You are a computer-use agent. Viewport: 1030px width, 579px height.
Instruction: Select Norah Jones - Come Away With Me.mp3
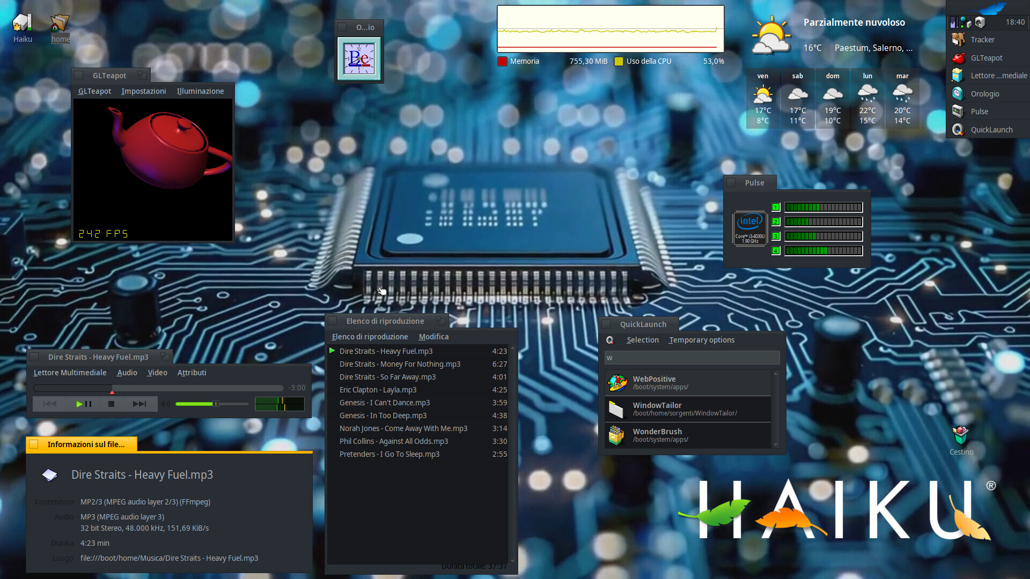click(x=417, y=428)
